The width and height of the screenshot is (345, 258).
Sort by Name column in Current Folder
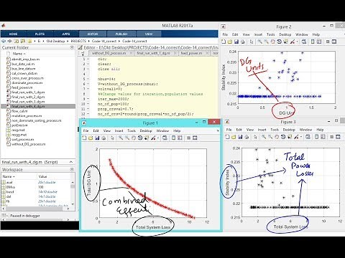(19, 54)
